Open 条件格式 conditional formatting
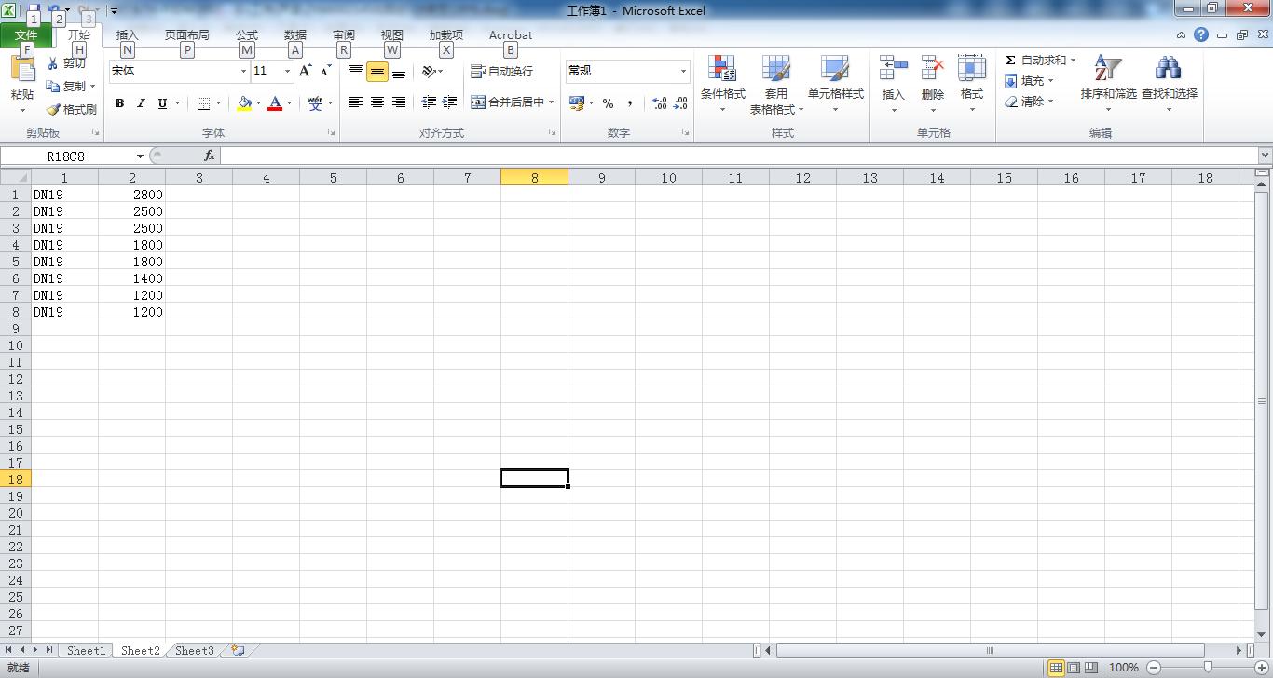The width and height of the screenshot is (1273, 678). coord(722,84)
